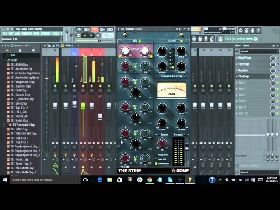Open the highlighted TheStrip effect slot
The height and width of the screenshot is (210, 280).
[253, 77]
